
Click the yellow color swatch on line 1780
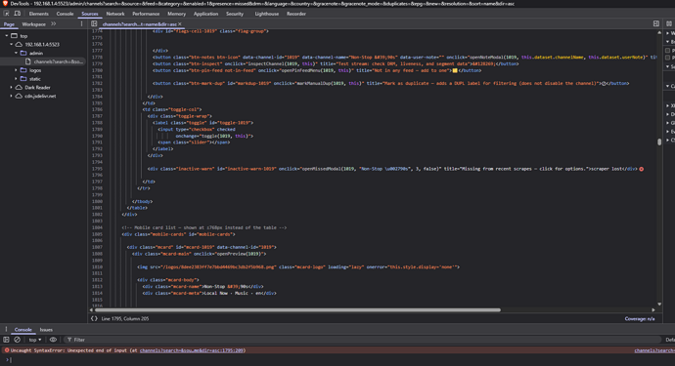coord(455,70)
